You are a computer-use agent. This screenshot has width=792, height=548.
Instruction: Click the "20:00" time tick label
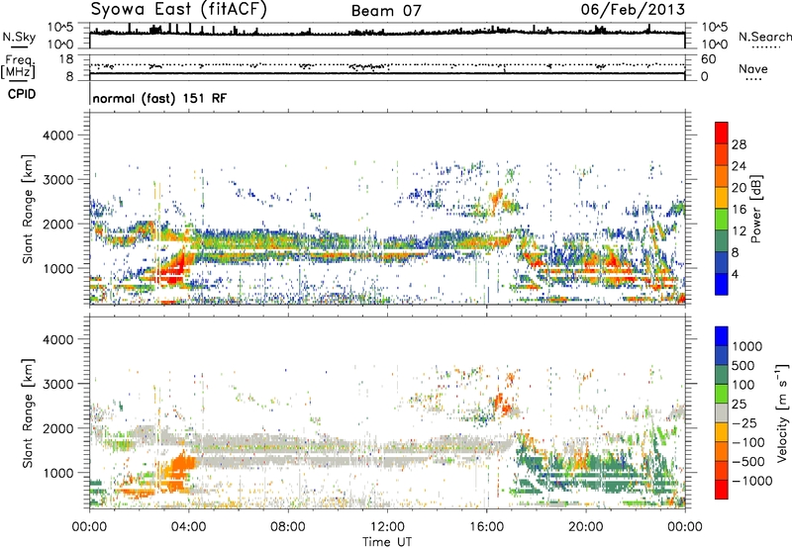point(585,527)
